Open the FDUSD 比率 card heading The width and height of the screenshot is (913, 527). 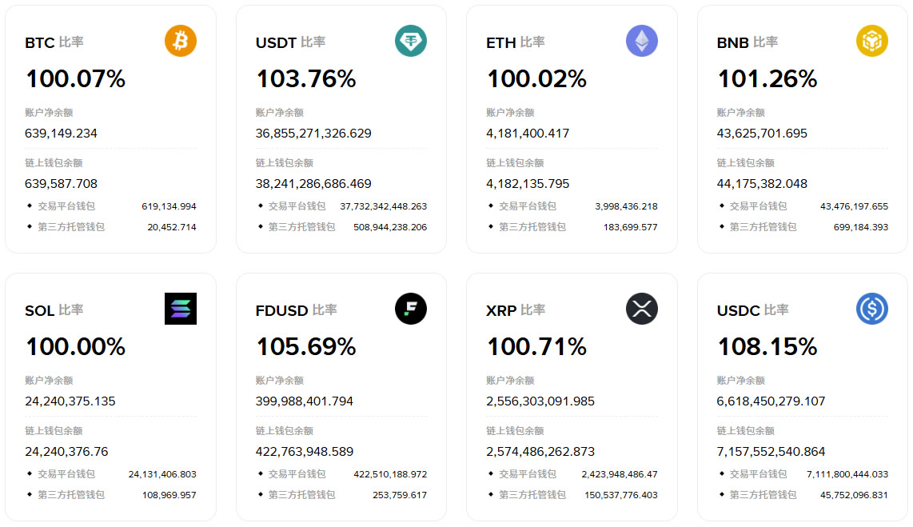[296, 310]
